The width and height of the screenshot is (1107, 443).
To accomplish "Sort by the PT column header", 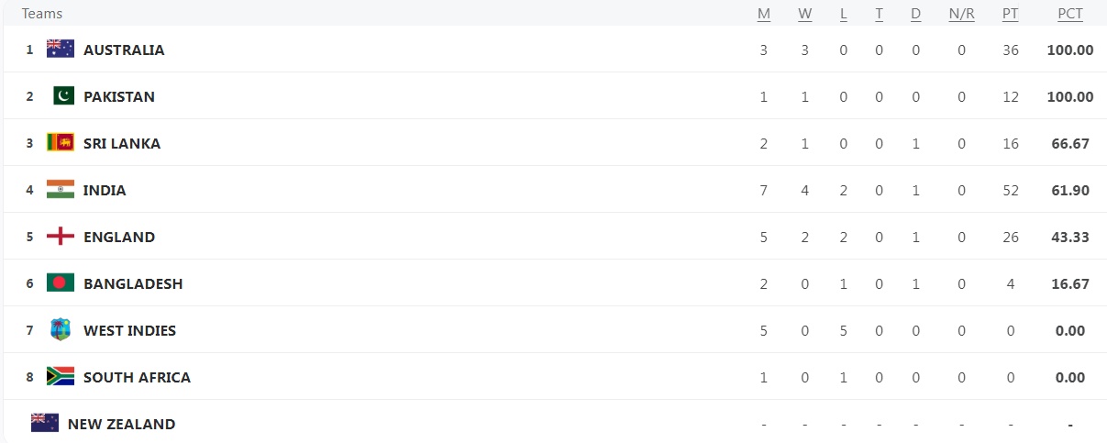I will click(1011, 14).
